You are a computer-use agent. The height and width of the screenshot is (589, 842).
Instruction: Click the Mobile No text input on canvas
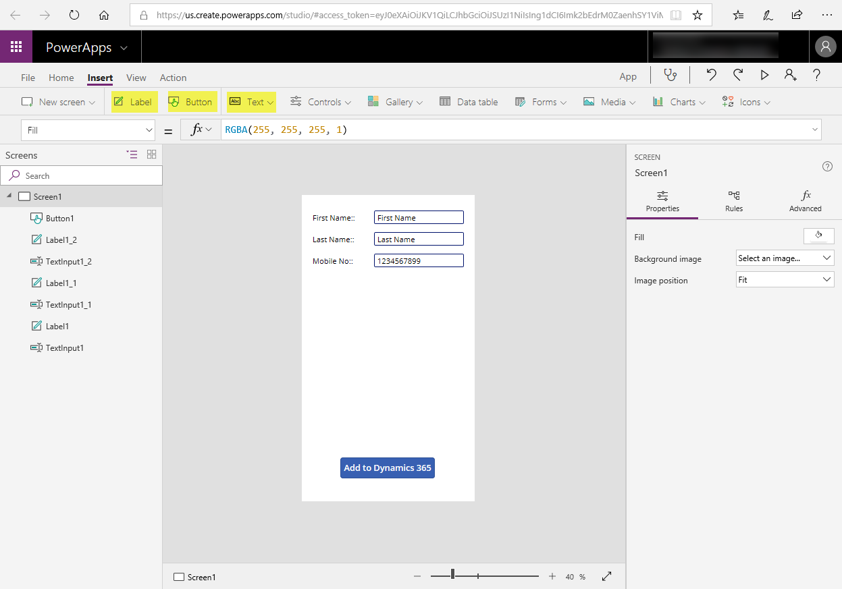(x=419, y=260)
